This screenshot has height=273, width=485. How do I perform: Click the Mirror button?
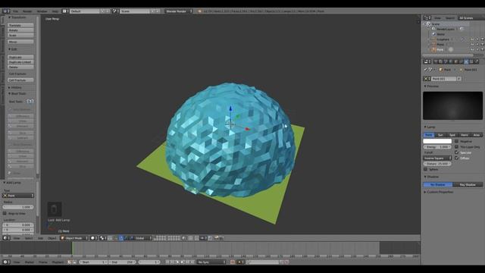point(20,42)
